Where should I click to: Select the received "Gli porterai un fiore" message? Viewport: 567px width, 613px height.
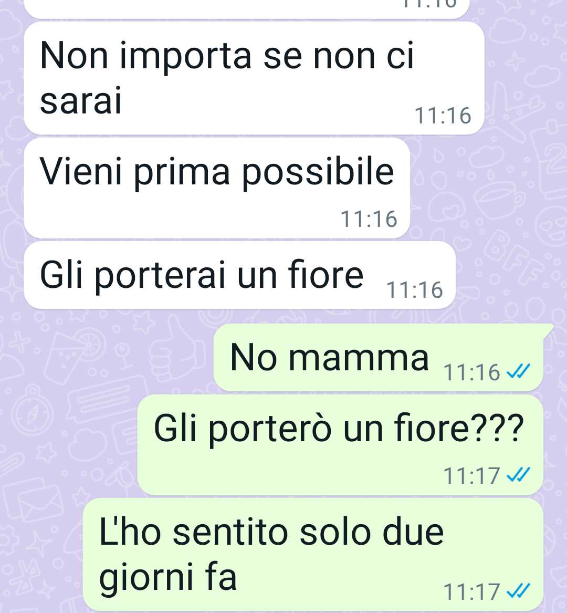click(x=239, y=275)
